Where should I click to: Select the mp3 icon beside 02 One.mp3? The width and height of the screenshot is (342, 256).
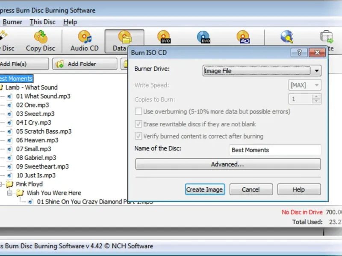[9, 105]
